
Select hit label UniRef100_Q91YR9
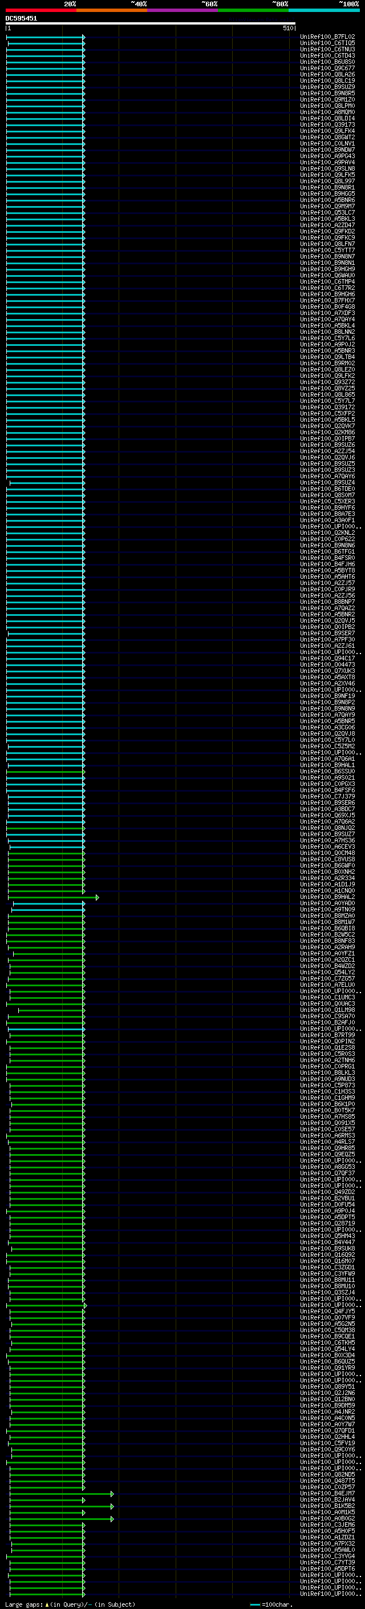pyautogui.click(x=327, y=1368)
